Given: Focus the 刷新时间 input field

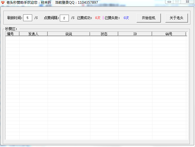Looking at the screenshot, I should point(28,18).
